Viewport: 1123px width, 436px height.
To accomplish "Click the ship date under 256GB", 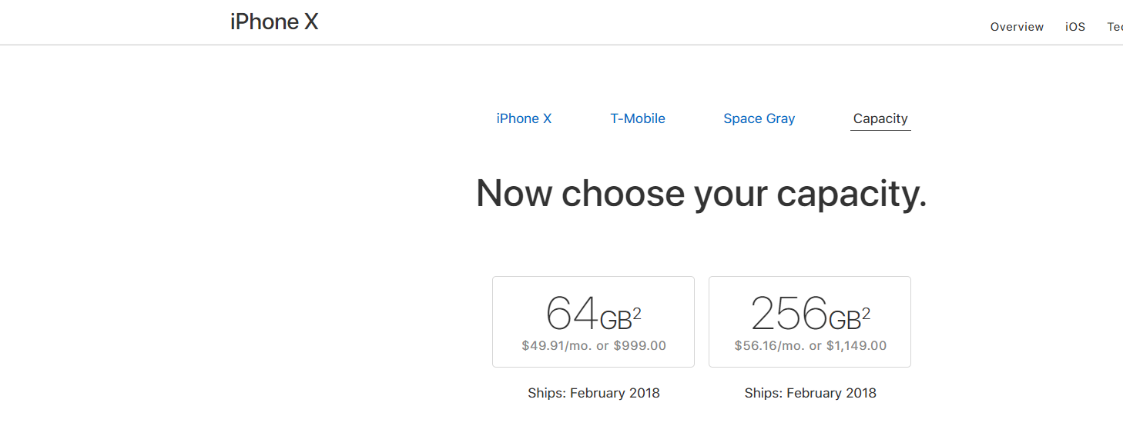I will [x=810, y=393].
